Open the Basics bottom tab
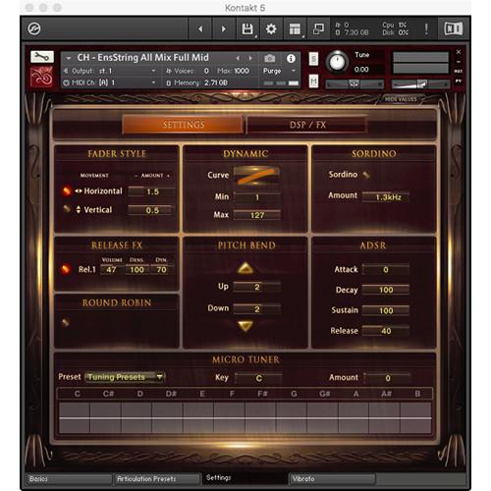This screenshot has height=491, width=491. (69, 479)
